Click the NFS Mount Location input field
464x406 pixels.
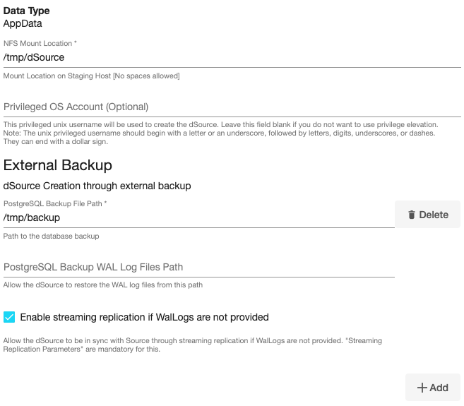pos(232,57)
